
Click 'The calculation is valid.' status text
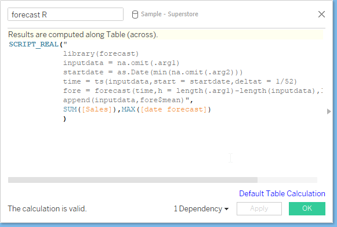pyautogui.click(x=48, y=208)
